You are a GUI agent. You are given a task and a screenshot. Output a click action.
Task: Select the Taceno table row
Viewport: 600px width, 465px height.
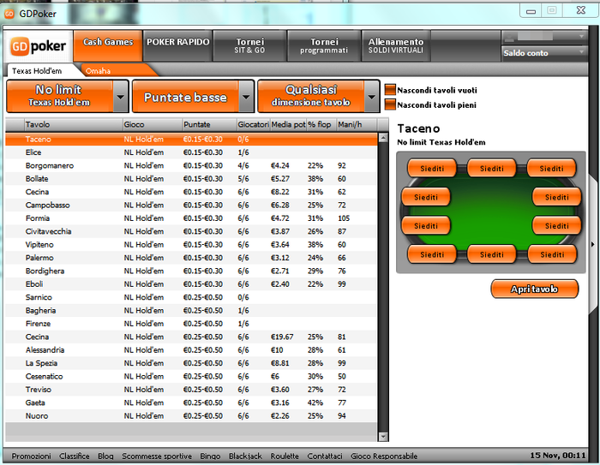(191, 140)
